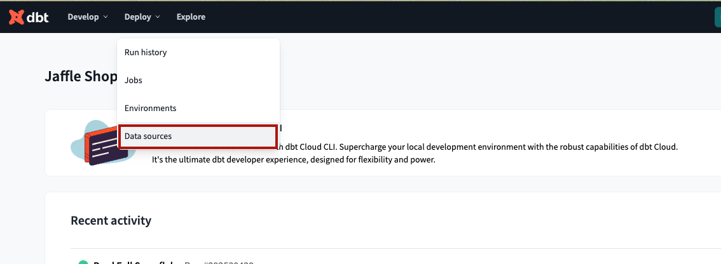Viewport: 721px width, 264px height.
Task: Collapse the Deploy menu using its chevron
Action: (x=158, y=17)
